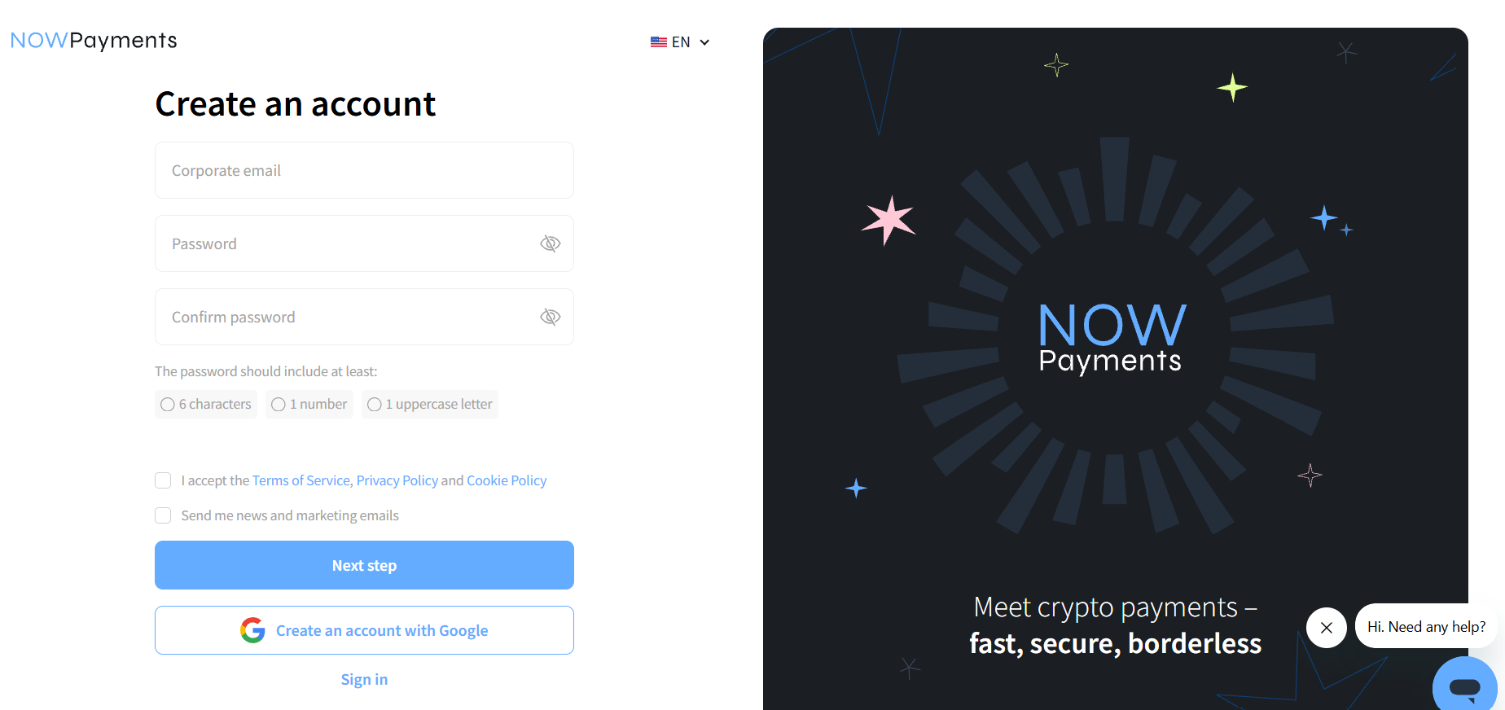
Task: Click the '1 number' requirement indicator
Action: coord(309,404)
